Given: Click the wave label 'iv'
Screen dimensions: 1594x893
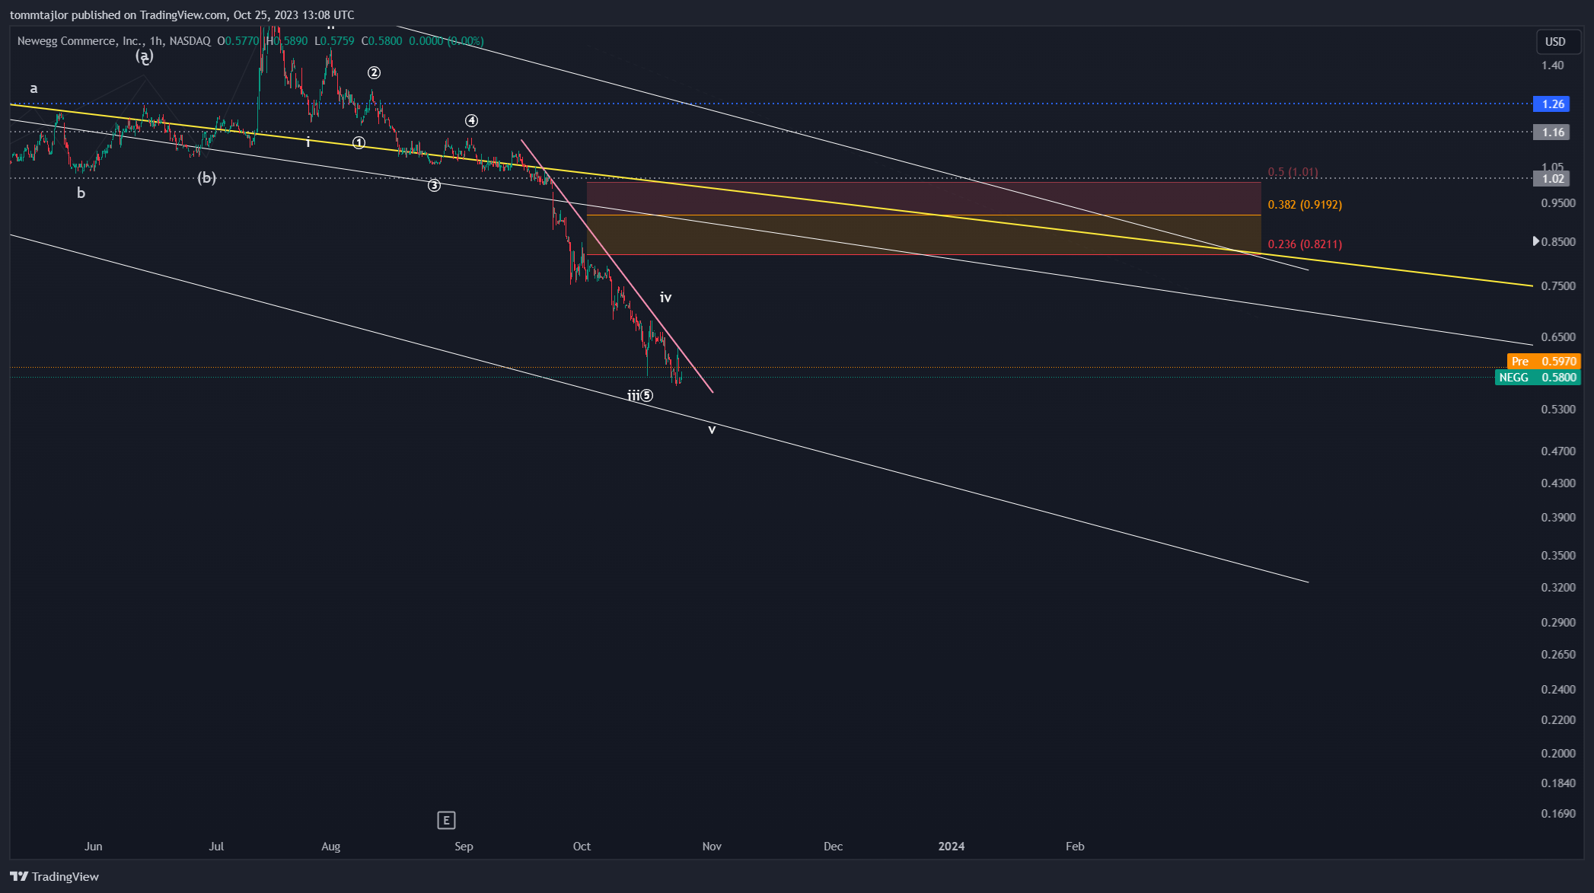Looking at the screenshot, I should point(665,298).
